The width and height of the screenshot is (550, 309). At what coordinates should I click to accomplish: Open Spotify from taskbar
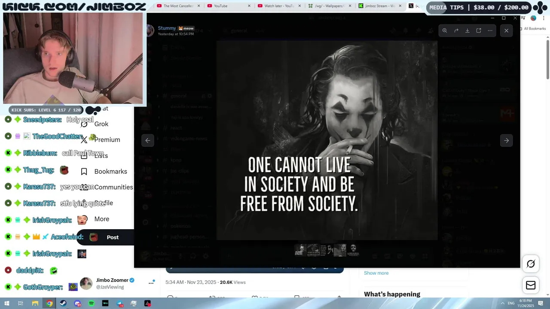click(x=92, y=303)
